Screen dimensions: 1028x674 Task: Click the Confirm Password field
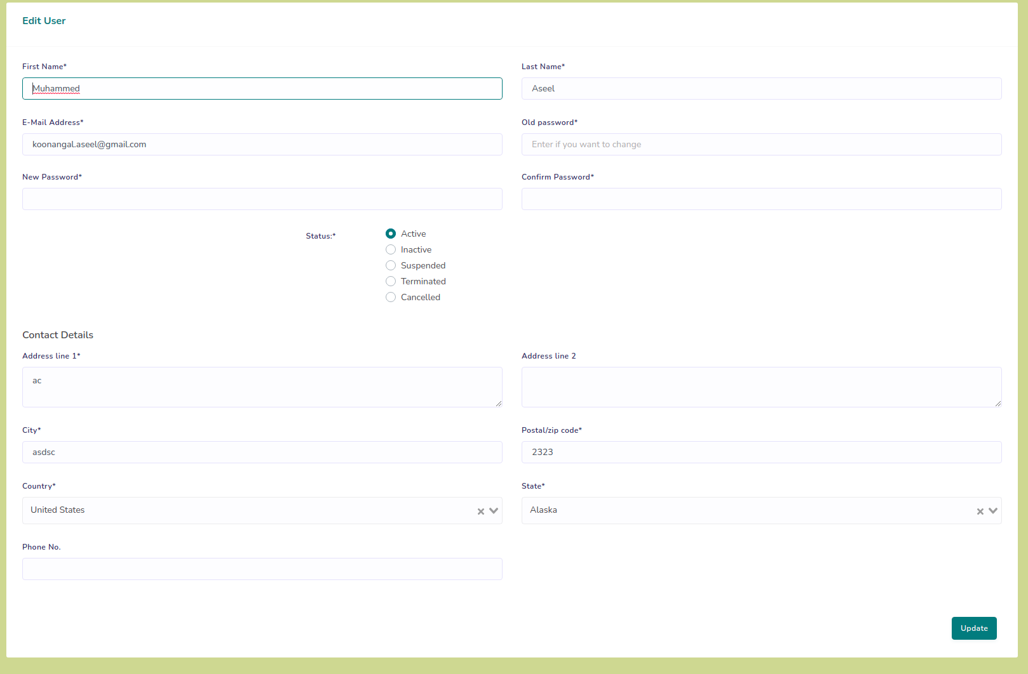(x=761, y=199)
